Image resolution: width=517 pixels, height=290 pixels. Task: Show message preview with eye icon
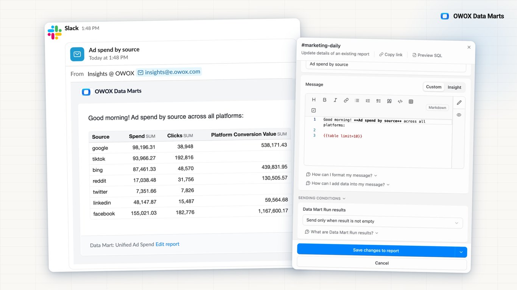coord(459,115)
